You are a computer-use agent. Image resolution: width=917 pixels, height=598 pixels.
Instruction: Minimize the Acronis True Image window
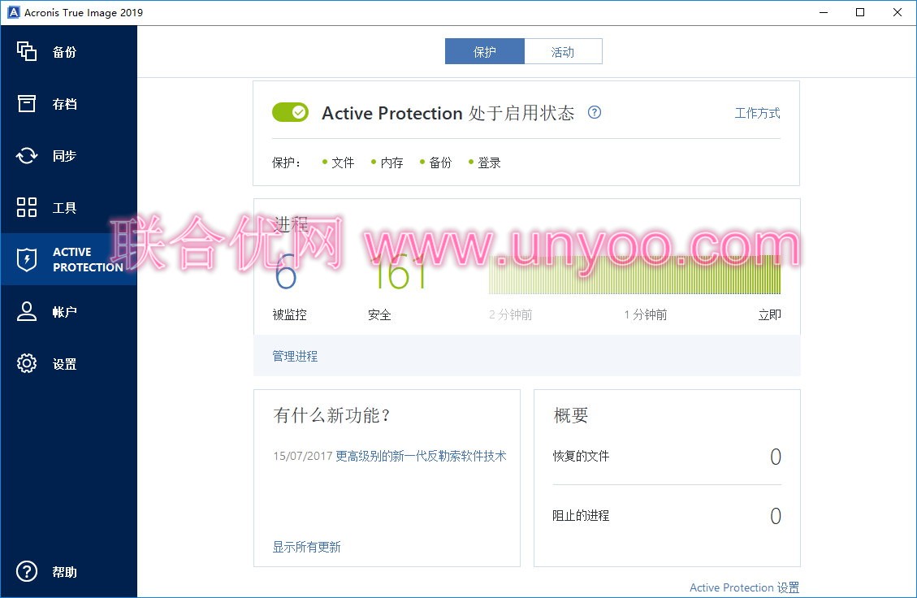(824, 12)
